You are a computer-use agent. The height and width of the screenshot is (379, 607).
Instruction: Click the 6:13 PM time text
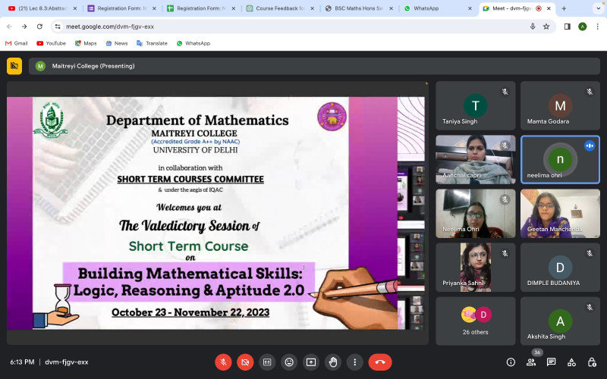click(x=22, y=362)
